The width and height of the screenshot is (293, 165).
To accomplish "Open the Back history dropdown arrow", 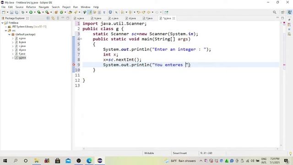I will point(152,12).
